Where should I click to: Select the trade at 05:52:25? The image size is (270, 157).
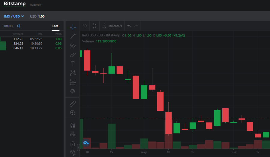coord(32,39)
